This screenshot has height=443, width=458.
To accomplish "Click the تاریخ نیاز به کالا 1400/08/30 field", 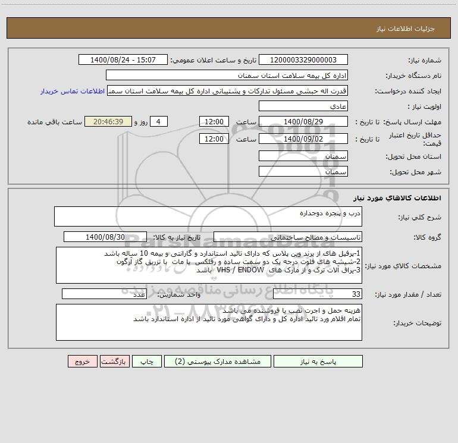I will click(x=105, y=237).
